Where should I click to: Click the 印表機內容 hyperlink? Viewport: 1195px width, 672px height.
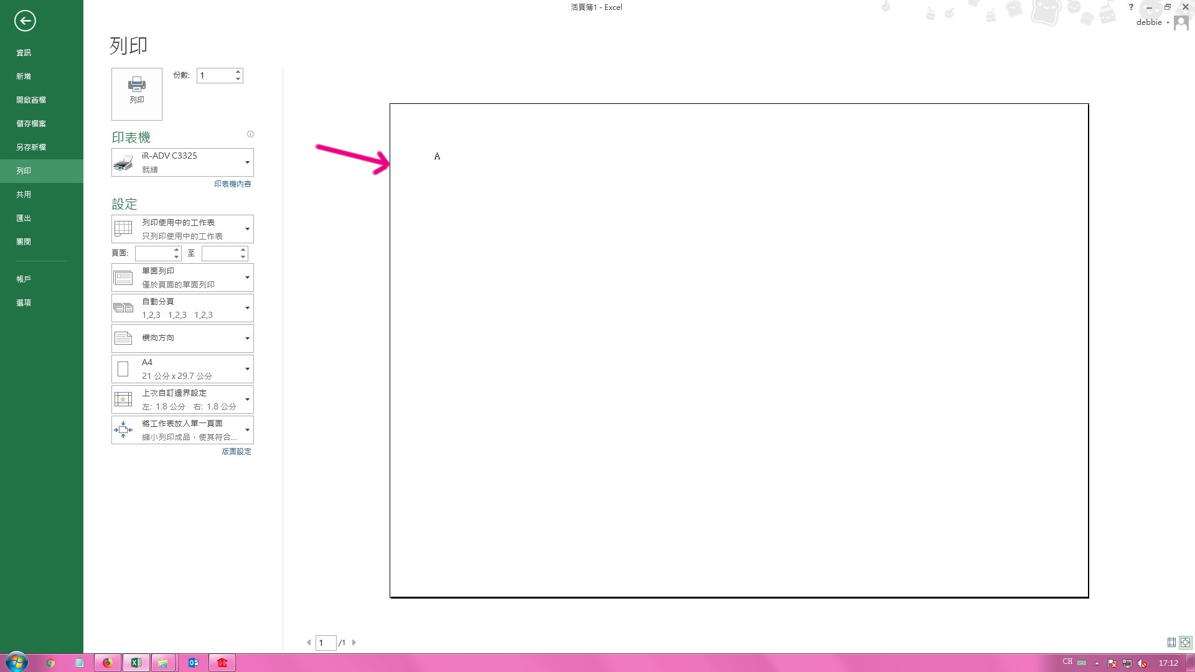pyautogui.click(x=232, y=183)
